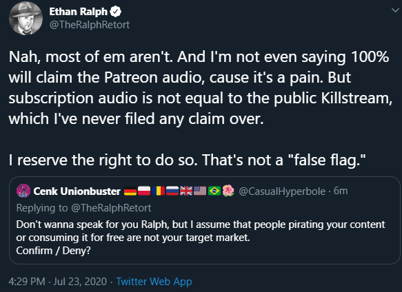Click the verified badge next to Ethan Ralph
Image resolution: width=402 pixels, height=292 pixels.
[x=116, y=12]
